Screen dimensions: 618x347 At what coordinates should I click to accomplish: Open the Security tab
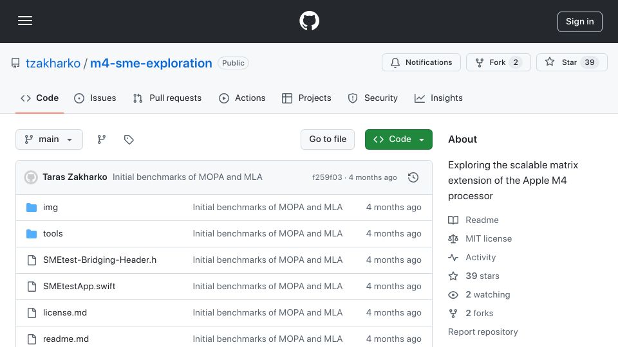(373, 98)
